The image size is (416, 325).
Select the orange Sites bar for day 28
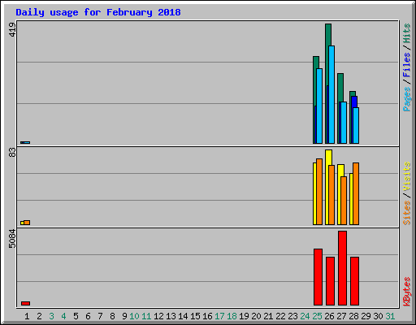(356, 193)
